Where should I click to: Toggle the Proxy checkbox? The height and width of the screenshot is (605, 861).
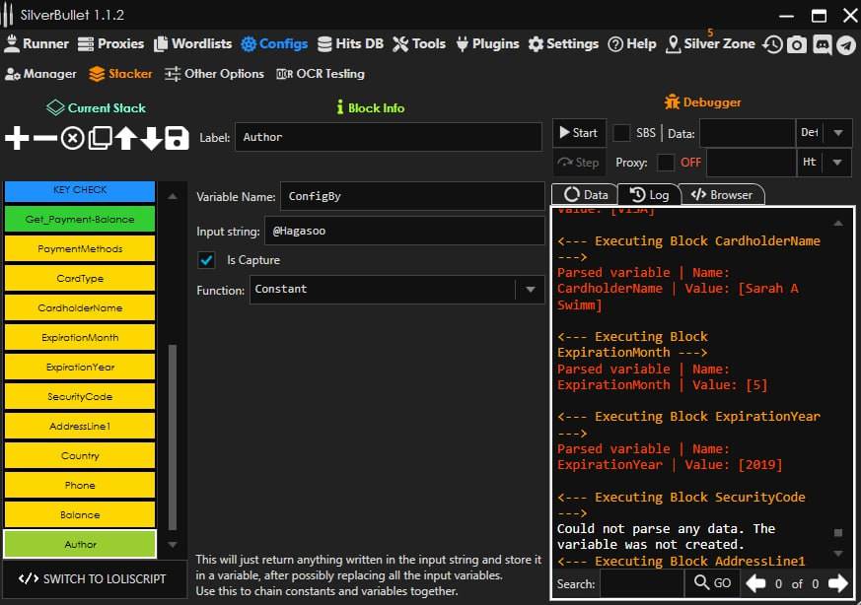coord(666,163)
